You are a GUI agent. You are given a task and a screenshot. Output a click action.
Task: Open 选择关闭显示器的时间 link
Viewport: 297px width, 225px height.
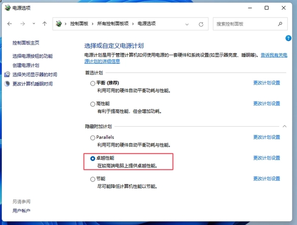click(35, 74)
